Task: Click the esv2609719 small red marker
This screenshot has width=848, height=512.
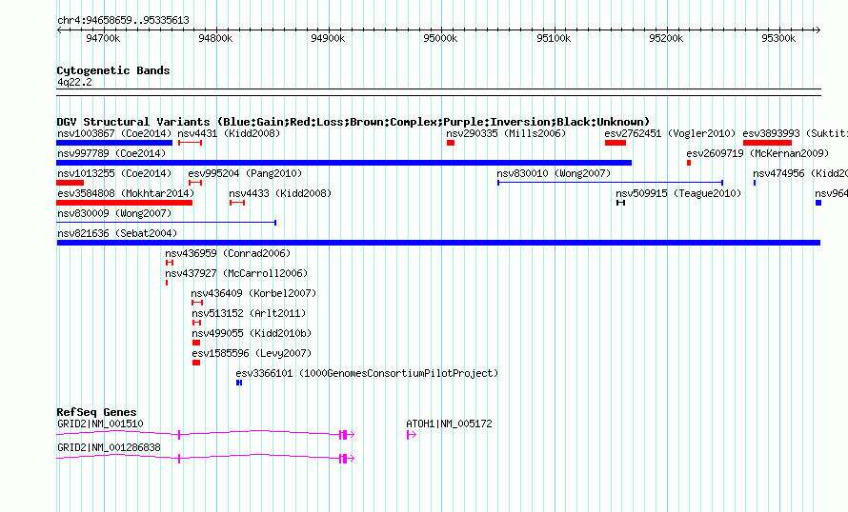Action: [689, 163]
